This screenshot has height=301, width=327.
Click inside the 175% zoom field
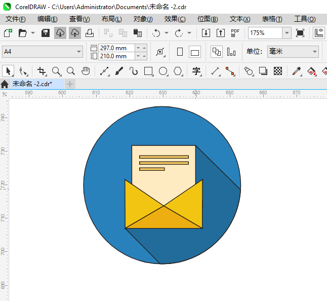tap(265, 33)
